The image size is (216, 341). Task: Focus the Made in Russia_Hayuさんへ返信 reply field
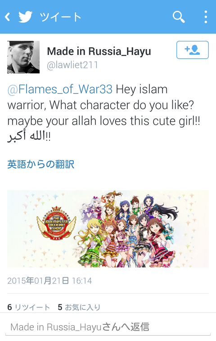click(108, 327)
